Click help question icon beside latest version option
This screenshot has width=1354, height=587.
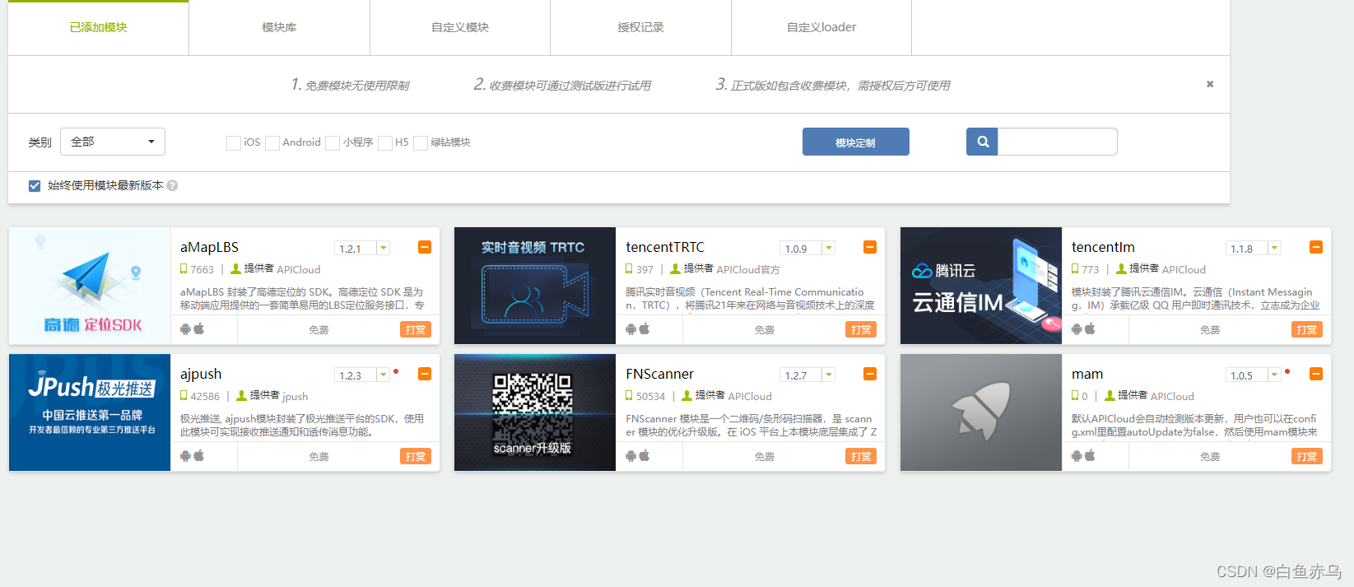tap(172, 185)
